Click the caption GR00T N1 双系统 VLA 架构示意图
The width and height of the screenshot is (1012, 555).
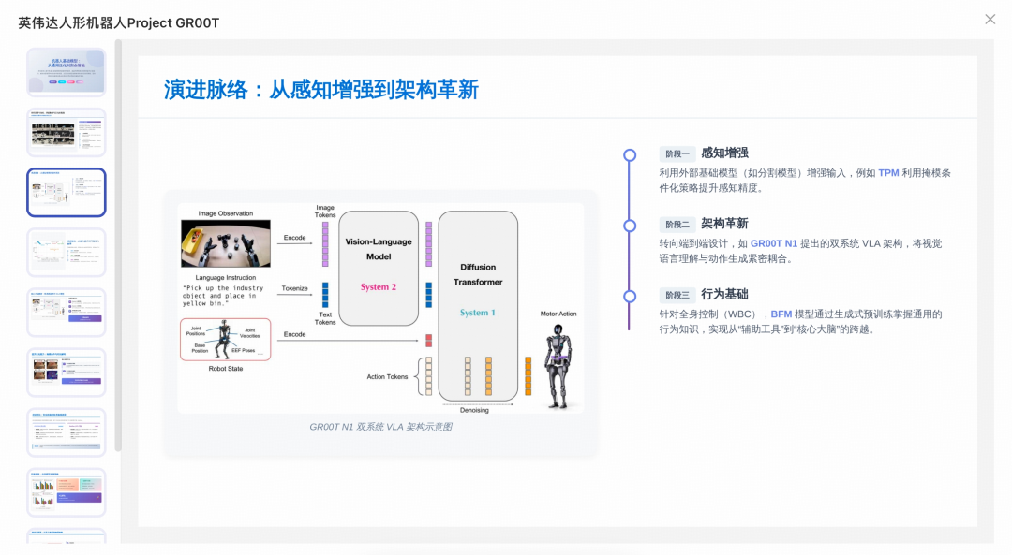click(x=380, y=427)
